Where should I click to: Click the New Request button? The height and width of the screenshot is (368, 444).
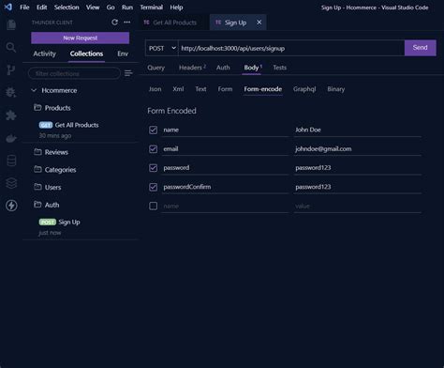(80, 38)
